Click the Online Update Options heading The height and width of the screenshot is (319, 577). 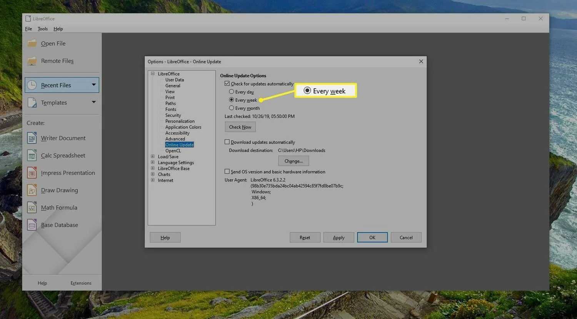(243, 76)
